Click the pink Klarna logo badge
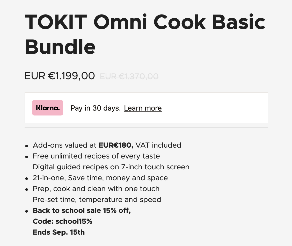 coord(47,108)
